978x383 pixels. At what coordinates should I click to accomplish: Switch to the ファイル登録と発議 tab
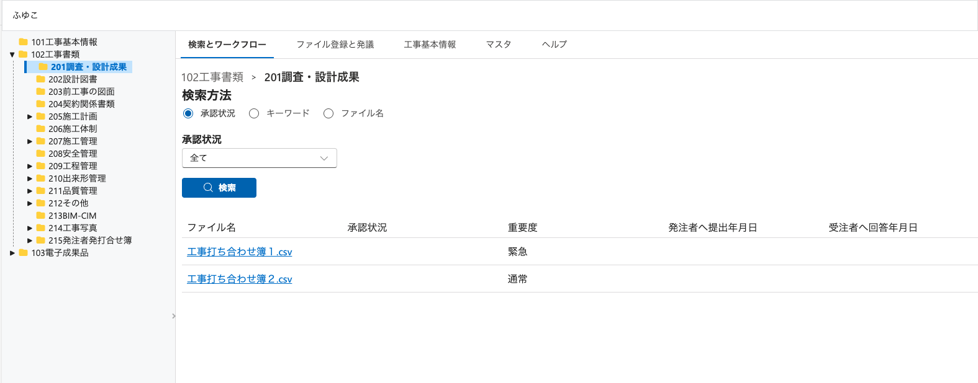(335, 45)
